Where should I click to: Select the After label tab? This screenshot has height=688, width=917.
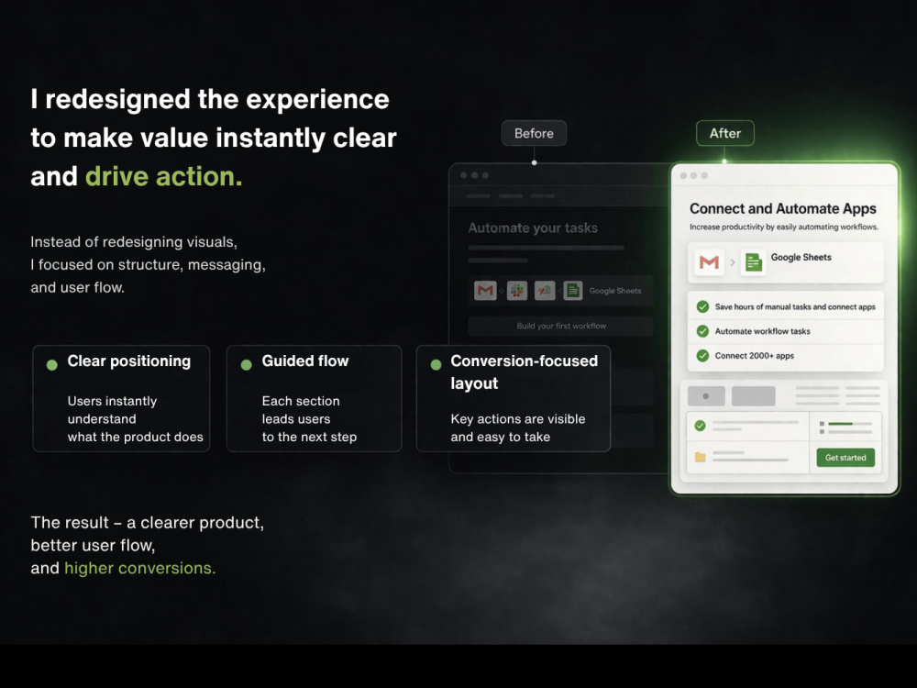click(725, 133)
